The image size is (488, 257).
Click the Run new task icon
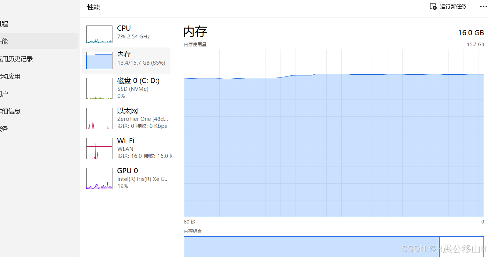click(x=433, y=6)
